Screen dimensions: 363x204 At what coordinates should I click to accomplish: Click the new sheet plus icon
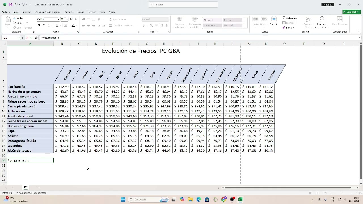pos(39,188)
